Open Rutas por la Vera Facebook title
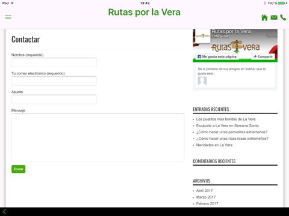The height and width of the screenshot is (216, 289). pyautogui.click(x=231, y=31)
